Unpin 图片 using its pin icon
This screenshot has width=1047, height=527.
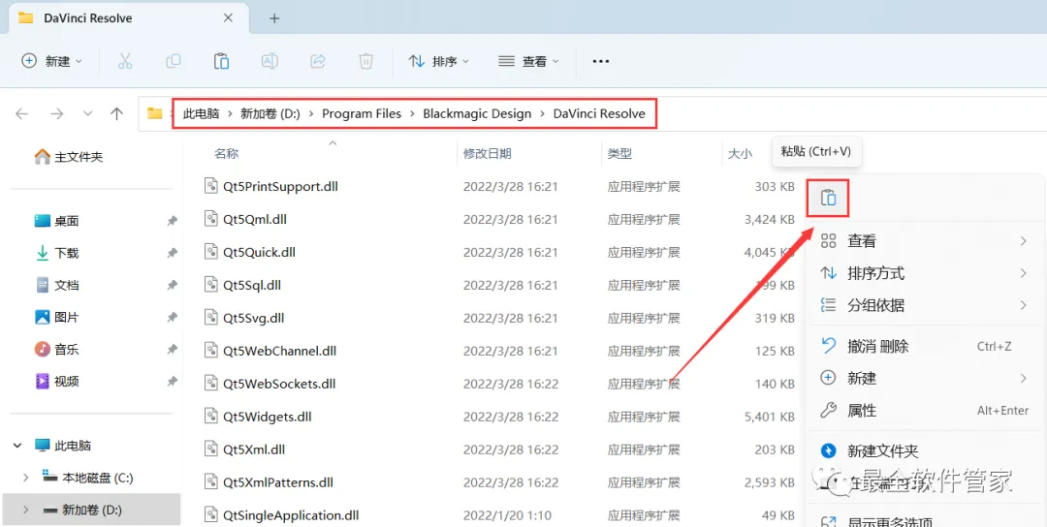click(172, 317)
